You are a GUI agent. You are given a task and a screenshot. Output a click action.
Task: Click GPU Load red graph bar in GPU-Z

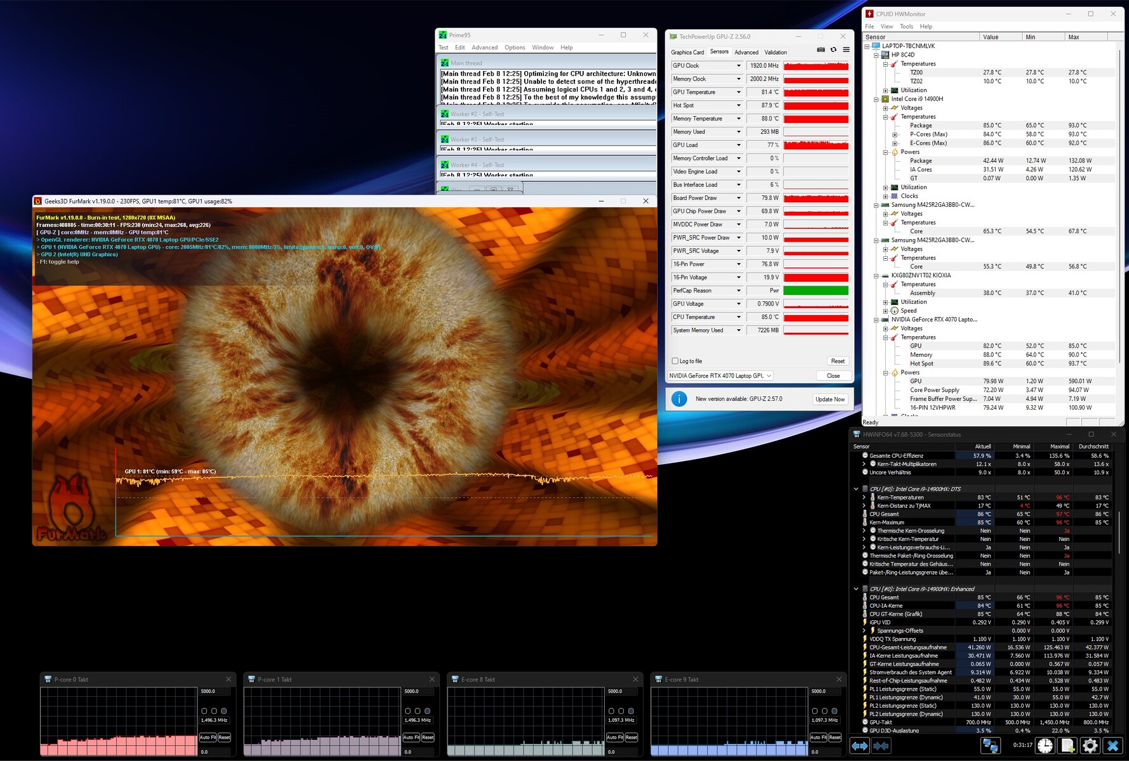point(815,145)
